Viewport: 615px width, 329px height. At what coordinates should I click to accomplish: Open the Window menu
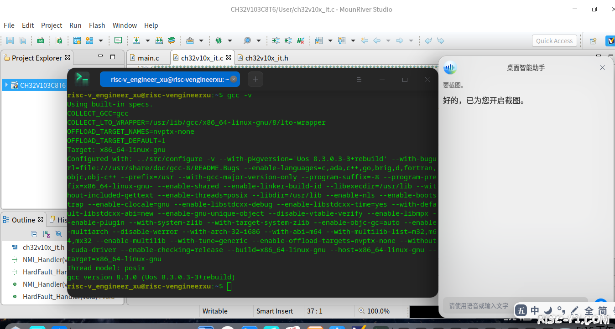coord(125,25)
